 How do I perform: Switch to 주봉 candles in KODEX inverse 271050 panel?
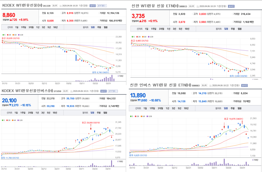pos(98,113)
